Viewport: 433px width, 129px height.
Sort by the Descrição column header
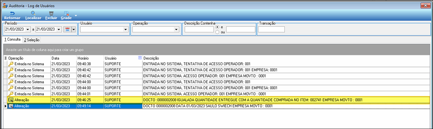click(x=286, y=58)
